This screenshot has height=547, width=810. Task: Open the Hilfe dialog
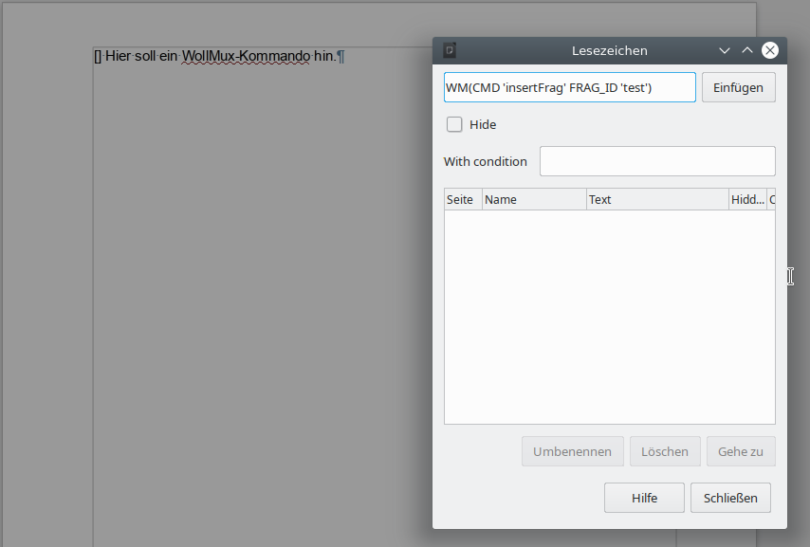click(644, 497)
